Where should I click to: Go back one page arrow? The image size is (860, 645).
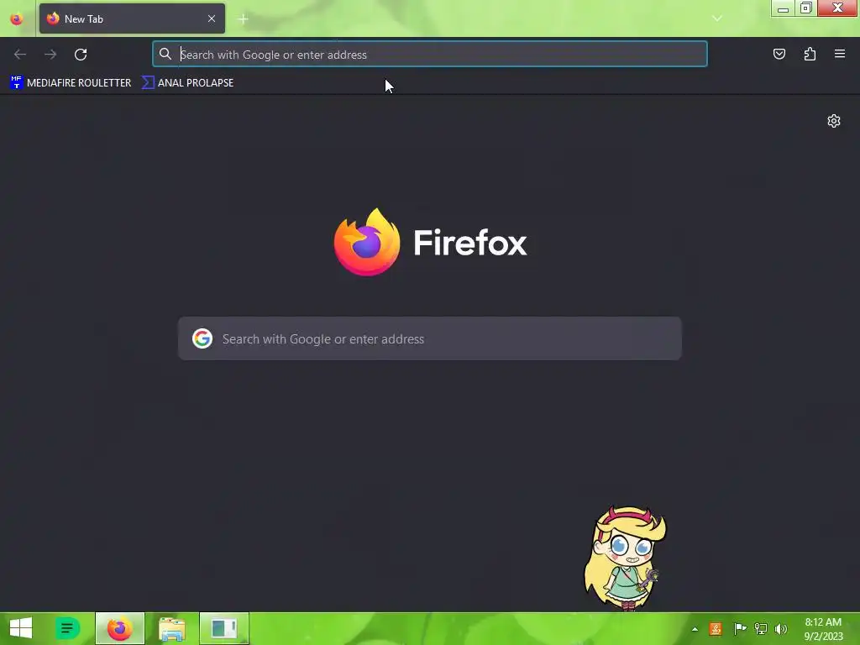(x=20, y=55)
